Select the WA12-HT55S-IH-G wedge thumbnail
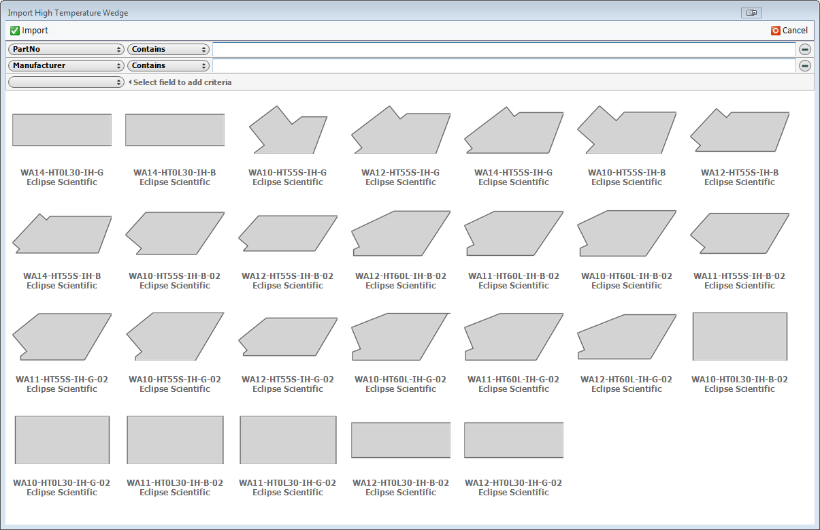The width and height of the screenshot is (820, 530). (x=401, y=129)
